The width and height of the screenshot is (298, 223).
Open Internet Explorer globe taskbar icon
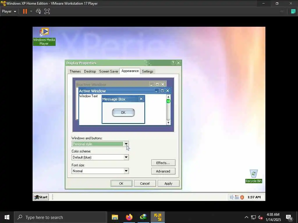143,217
